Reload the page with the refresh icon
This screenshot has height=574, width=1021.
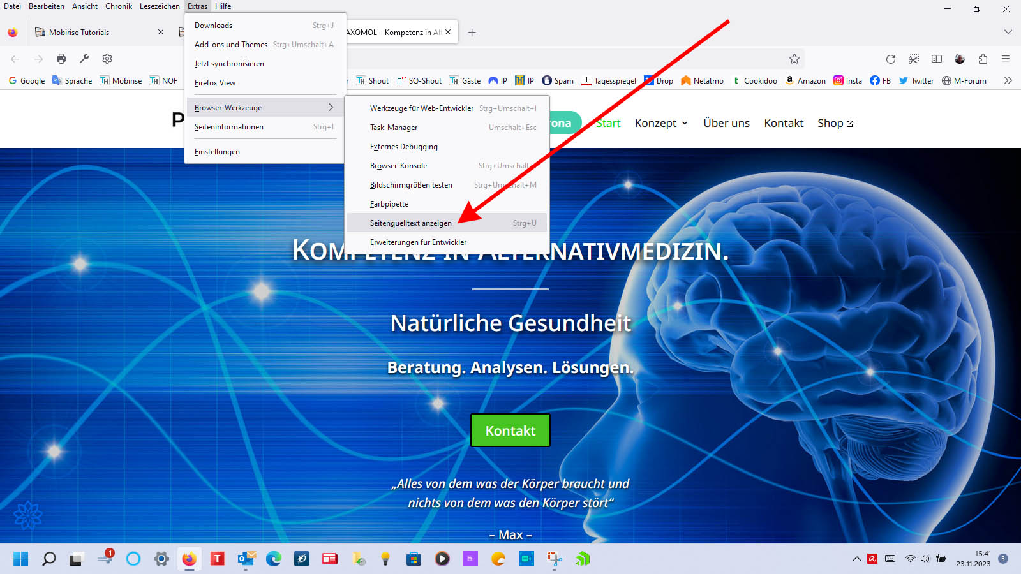point(891,59)
